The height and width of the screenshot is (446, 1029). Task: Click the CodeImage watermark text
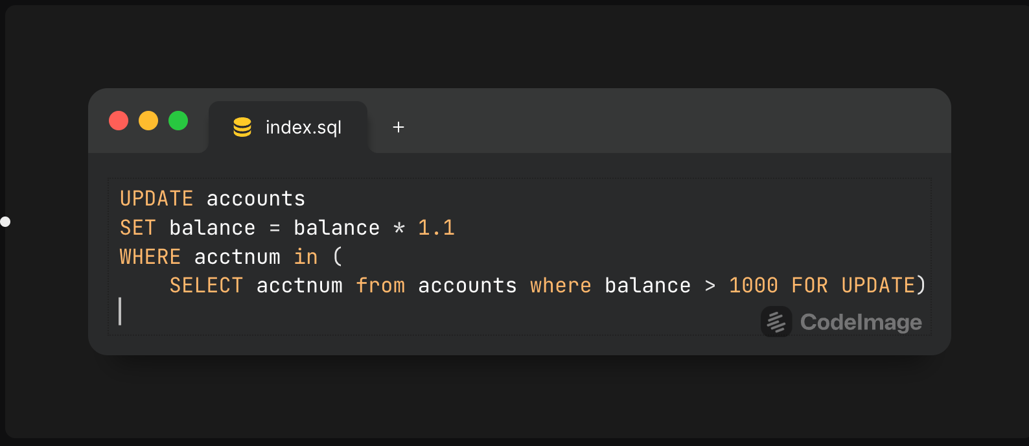point(861,322)
